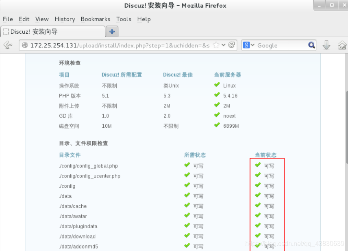Screen dimensions: 348x251
Task: Click the green check next to 6899M
Action: click(x=217, y=125)
